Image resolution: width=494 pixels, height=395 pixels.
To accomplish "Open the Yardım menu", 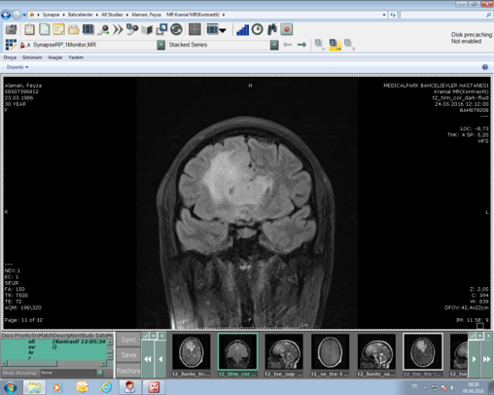I will coord(76,57).
